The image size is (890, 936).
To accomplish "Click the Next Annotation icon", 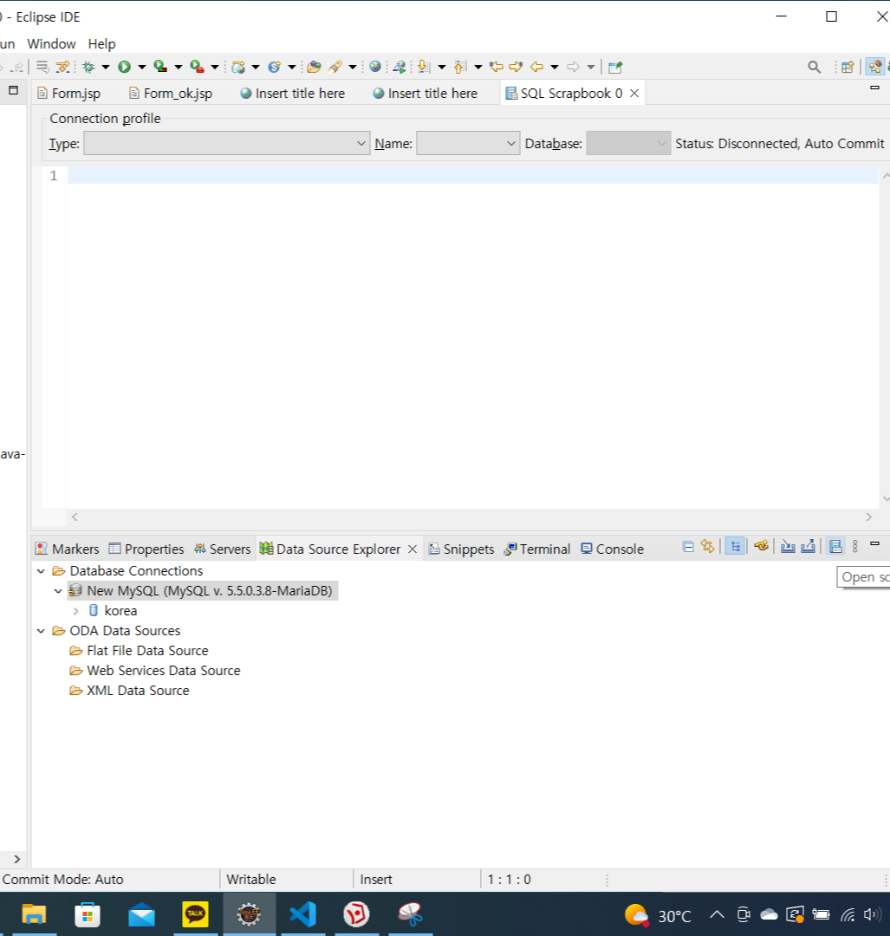I will point(424,67).
